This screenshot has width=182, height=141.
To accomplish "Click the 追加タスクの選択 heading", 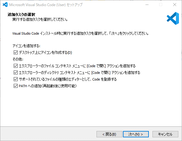I will (x=21, y=15).
